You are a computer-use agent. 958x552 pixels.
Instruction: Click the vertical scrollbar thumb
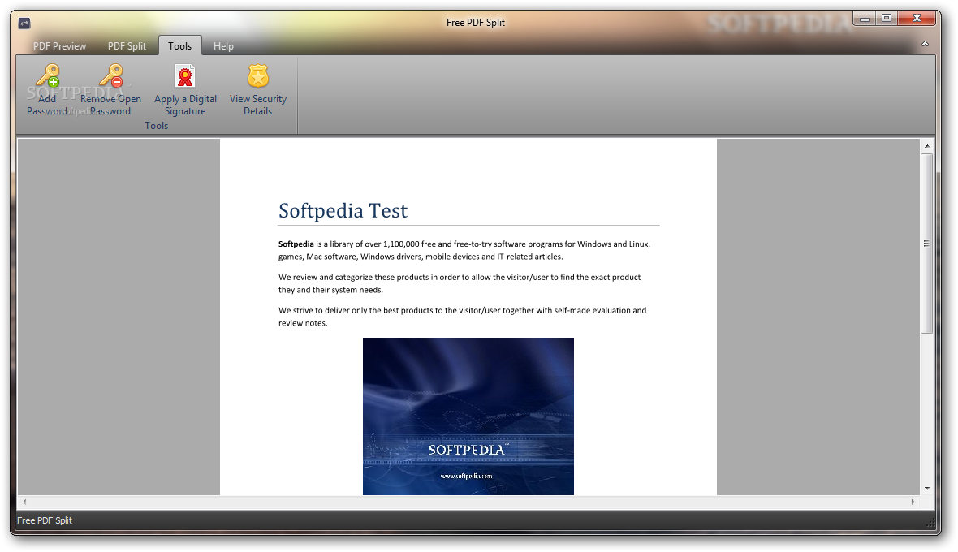[927, 243]
